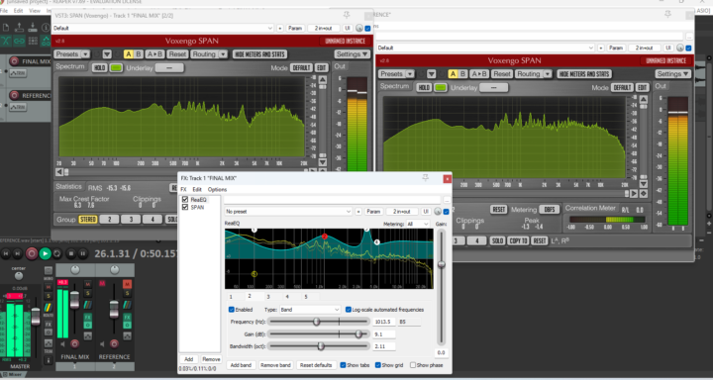
Task: Arm record on FINAL MIX mixer channel
Action: tap(74, 343)
